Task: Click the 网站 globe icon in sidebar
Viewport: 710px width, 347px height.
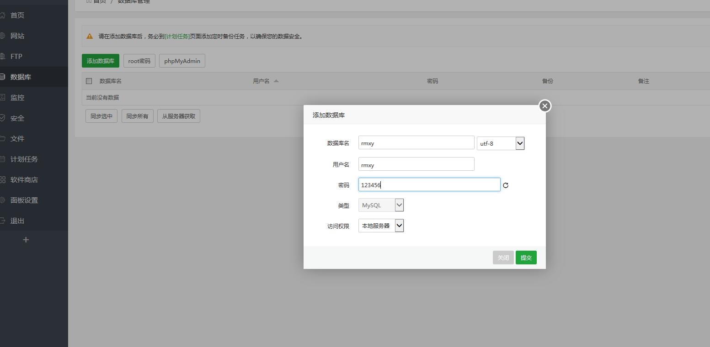Action: point(3,36)
